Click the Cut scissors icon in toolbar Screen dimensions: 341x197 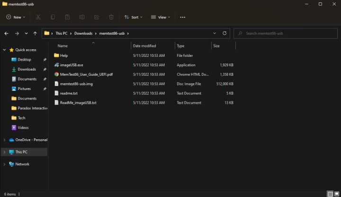pos(38,17)
